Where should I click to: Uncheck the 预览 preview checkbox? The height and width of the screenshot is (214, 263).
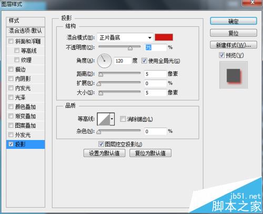(x=221, y=55)
